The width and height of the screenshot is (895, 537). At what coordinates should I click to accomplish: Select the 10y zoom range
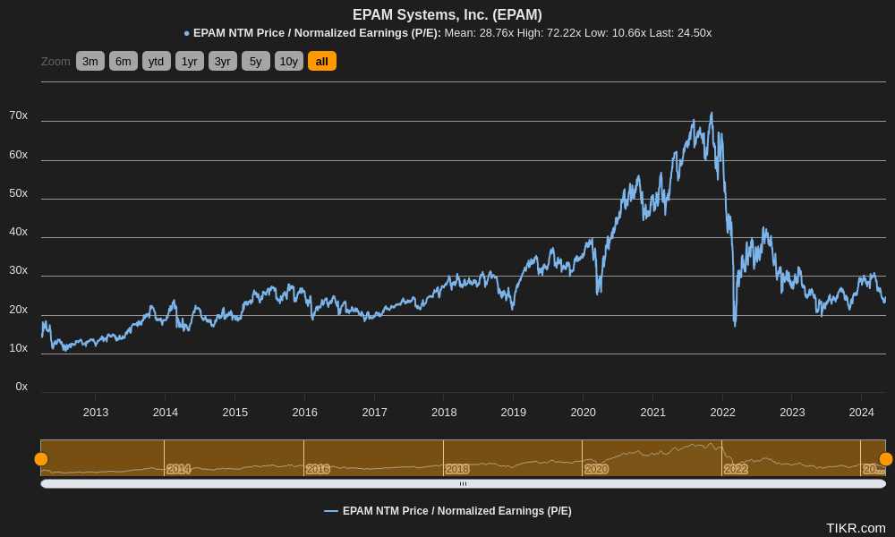coord(288,61)
